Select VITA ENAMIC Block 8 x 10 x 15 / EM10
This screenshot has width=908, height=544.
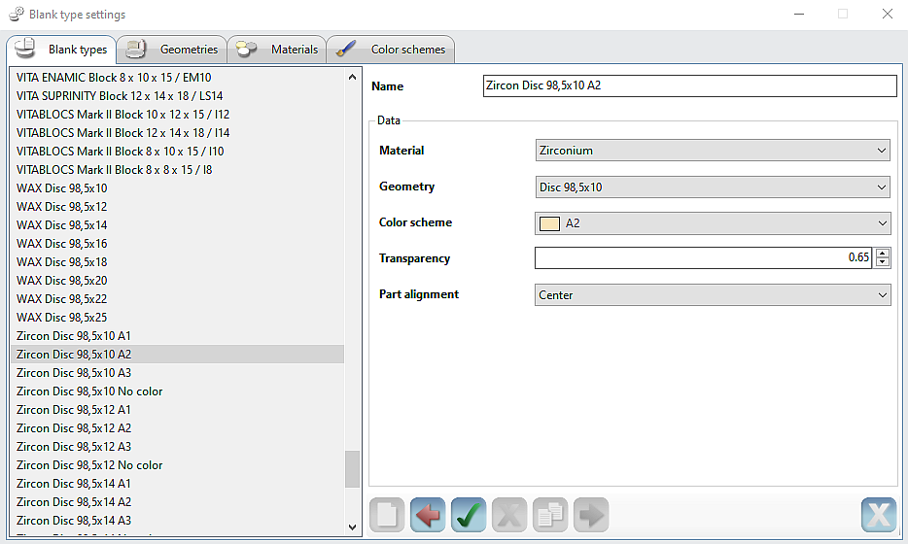(x=177, y=78)
